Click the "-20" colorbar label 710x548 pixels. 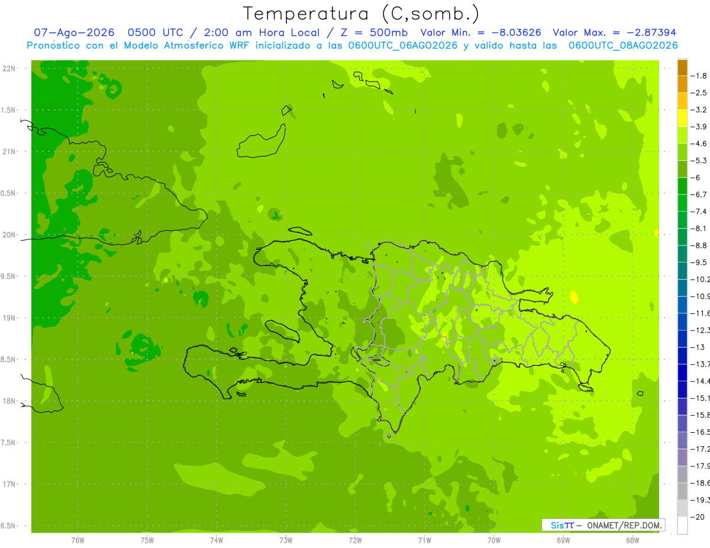pyautogui.click(x=697, y=517)
